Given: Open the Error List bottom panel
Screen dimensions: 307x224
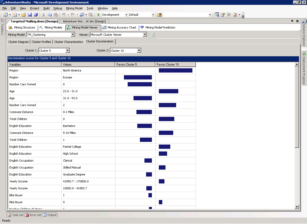Looking at the screenshot, I should pyautogui.click(x=33, y=215).
